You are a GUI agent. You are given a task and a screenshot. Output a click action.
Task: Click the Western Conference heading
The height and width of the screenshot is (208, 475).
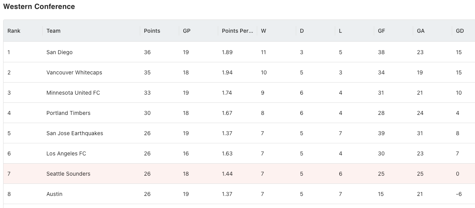[x=39, y=7]
